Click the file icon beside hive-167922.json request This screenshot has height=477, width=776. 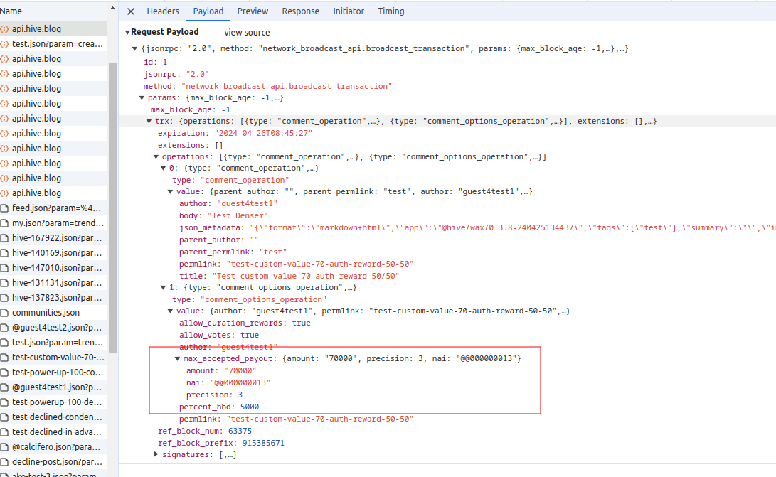pos(5,238)
